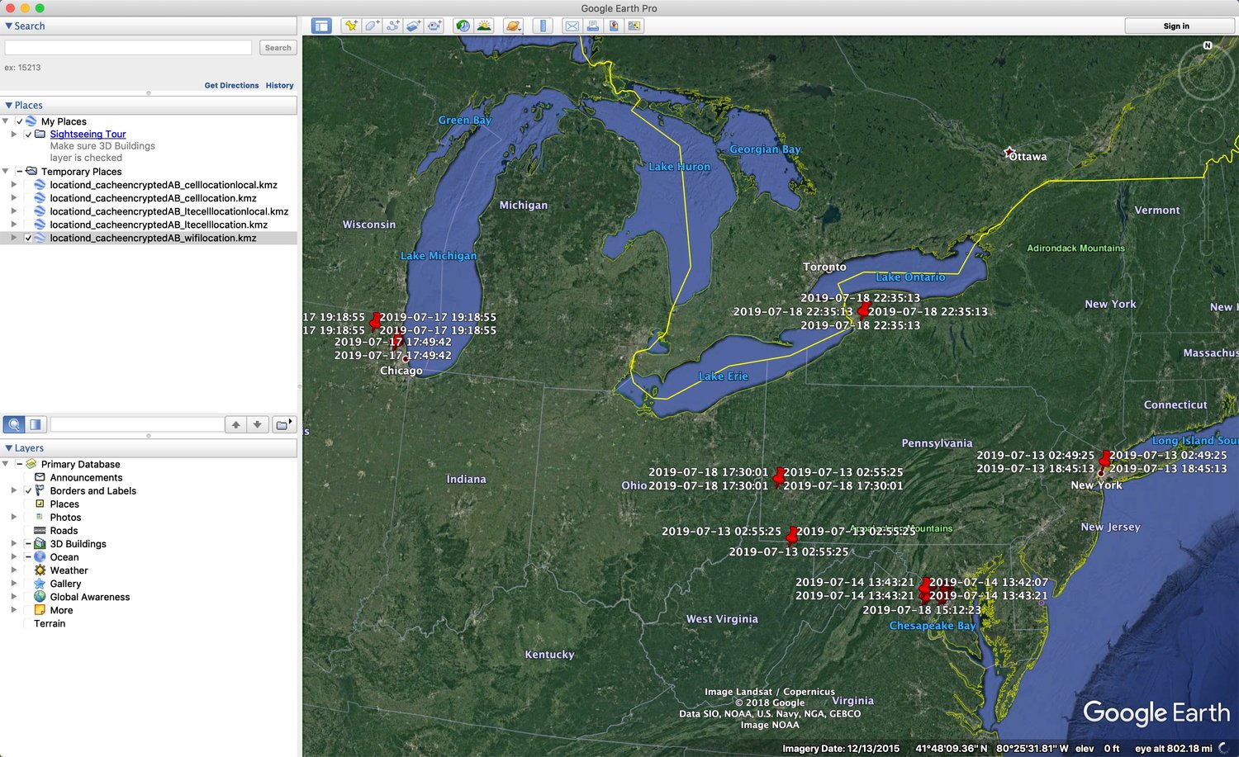
Task: Add a polygon from the toolbar
Action: pyautogui.click(x=372, y=26)
